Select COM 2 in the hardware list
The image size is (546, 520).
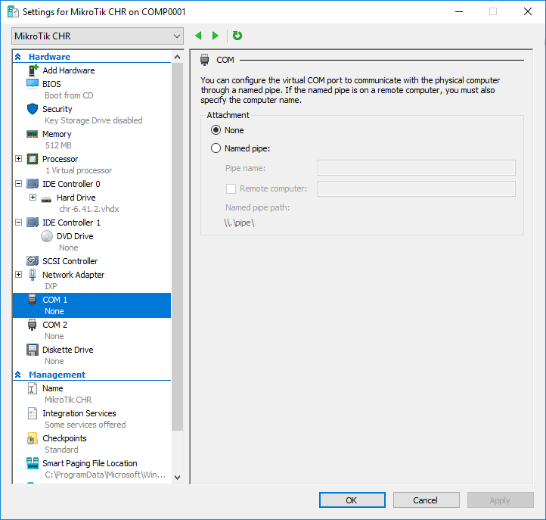tap(54, 325)
